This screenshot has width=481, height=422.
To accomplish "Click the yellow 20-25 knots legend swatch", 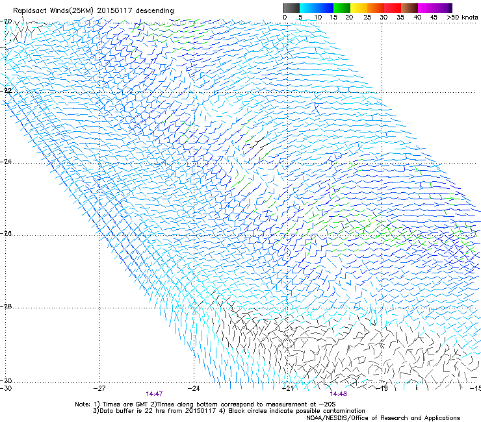I will [x=359, y=8].
